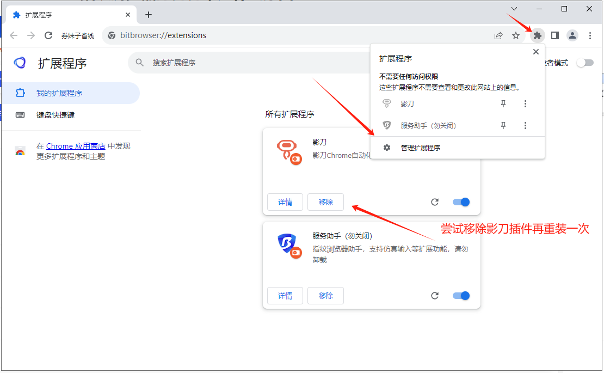Screen dimensions: 604x373
Task: Click the 影刀 icon in the popup list
Action: pyautogui.click(x=387, y=103)
